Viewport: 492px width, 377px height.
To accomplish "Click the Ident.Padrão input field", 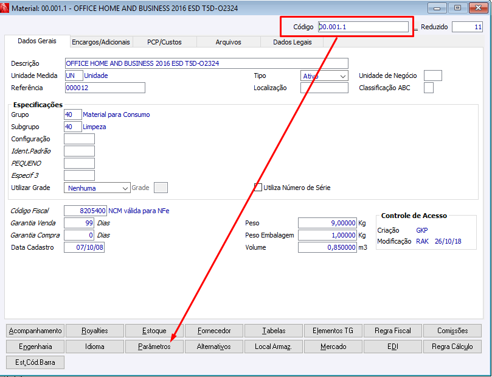I will pos(79,151).
